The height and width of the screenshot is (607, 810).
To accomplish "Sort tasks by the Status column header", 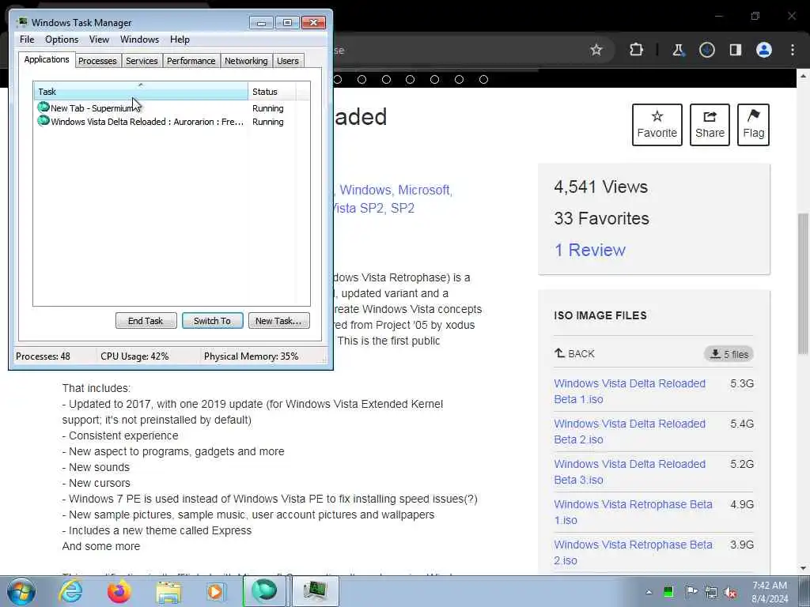I will tap(272, 92).
